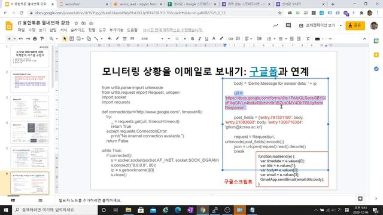Click the line spacing icon
Screen dimensions: 383x215
pos(259,39)
